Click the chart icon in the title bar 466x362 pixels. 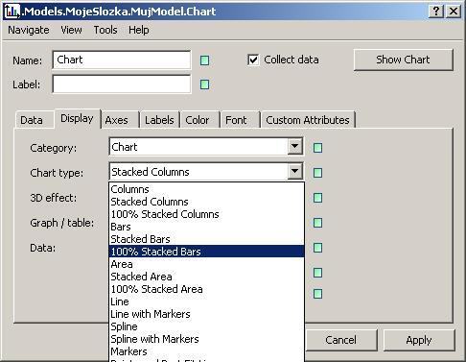12,12
